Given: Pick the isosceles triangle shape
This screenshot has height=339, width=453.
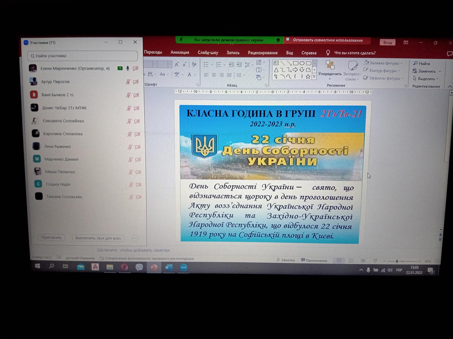Looking at the screenshot, I should click(x=276, y=70).
